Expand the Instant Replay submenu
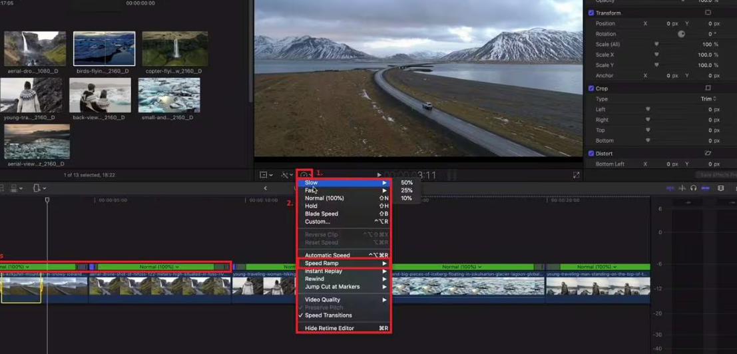Image resolution: width=737 pixels, height=354 pixels. point(344,271)
